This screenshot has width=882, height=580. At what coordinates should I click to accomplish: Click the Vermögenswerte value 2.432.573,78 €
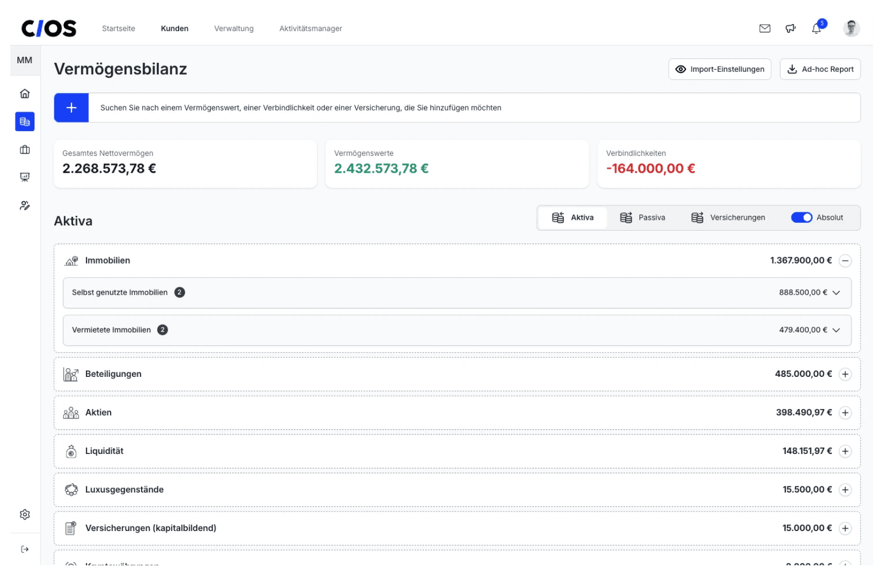[381, 169]
